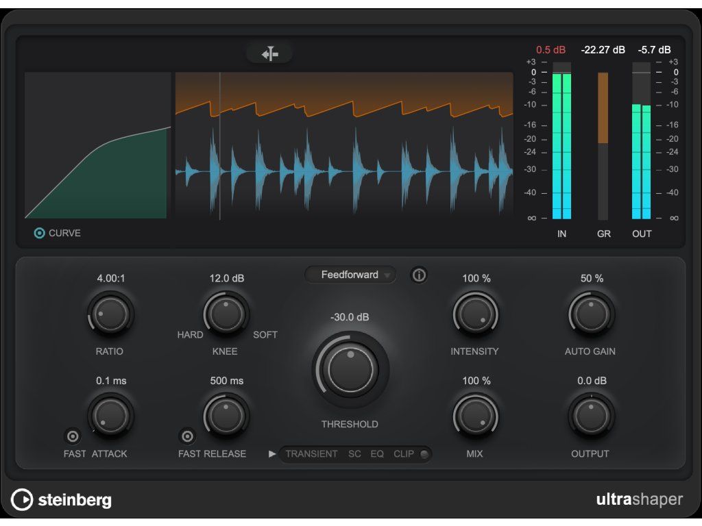Open the SC section tab
702x526 pixels.
354,454
